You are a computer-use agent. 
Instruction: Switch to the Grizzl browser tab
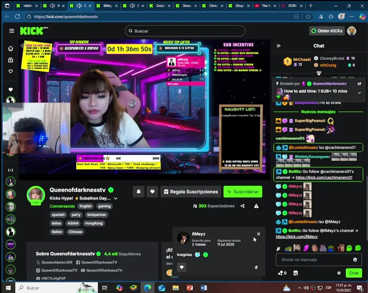160,6
